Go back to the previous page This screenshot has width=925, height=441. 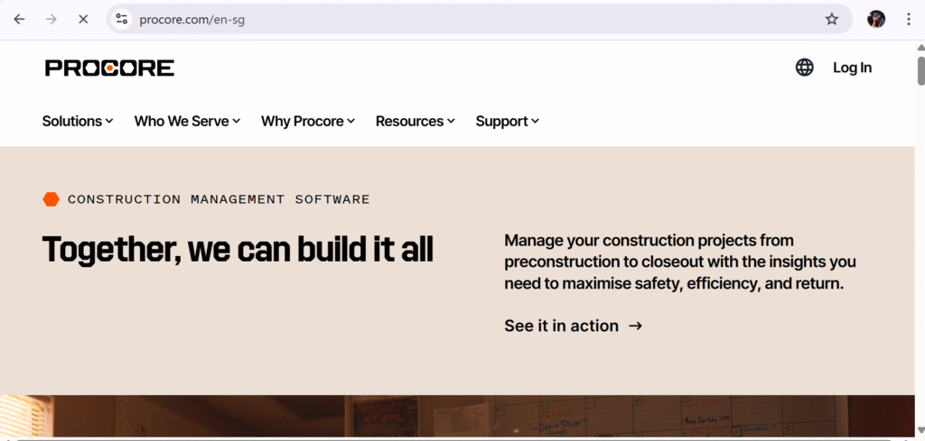(x=20, y=20)
